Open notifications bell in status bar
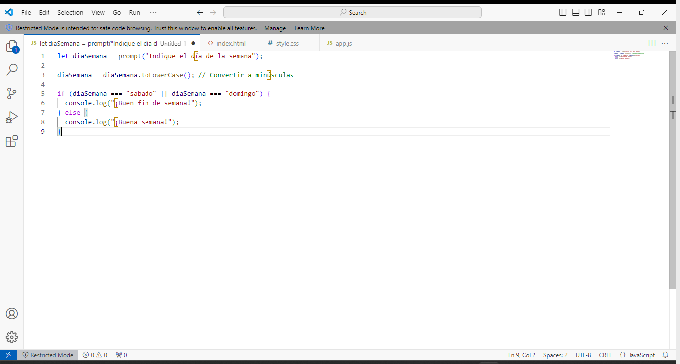This screenshot has height=364, width=680. [665, 355]
